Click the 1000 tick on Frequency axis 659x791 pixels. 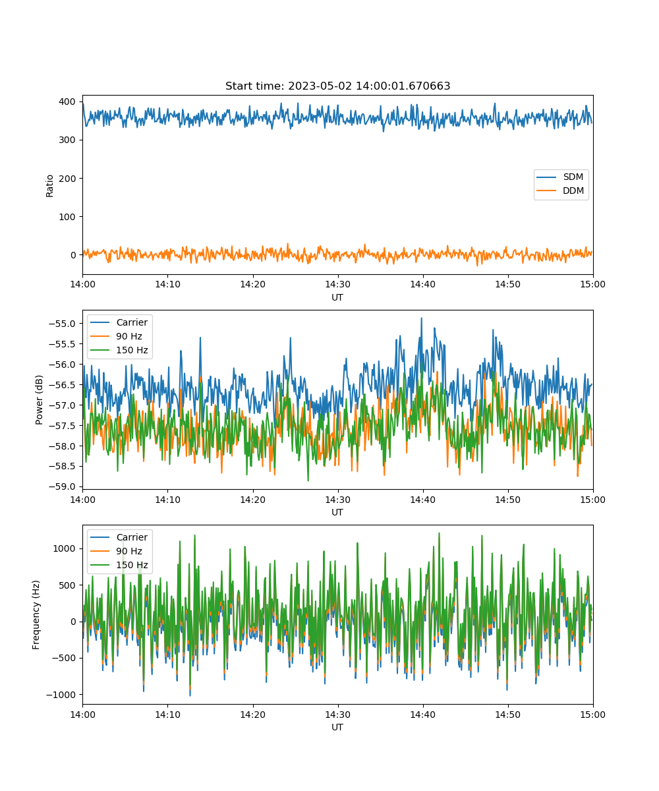[x=66, y=548]
